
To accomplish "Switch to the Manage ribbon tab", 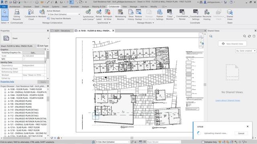I will 133,7.
